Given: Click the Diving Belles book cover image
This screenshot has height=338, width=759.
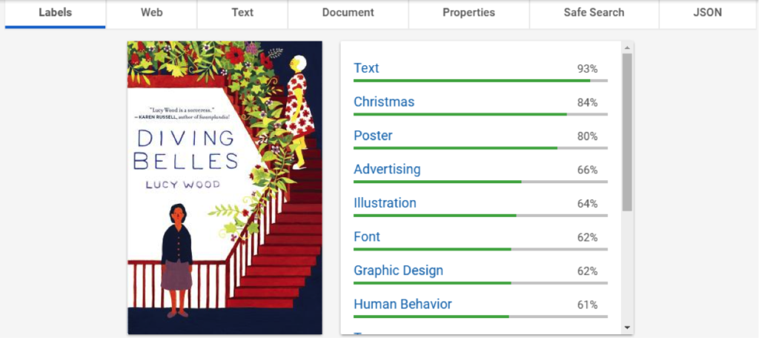Looking at the screenshot, I should point(225,187).
